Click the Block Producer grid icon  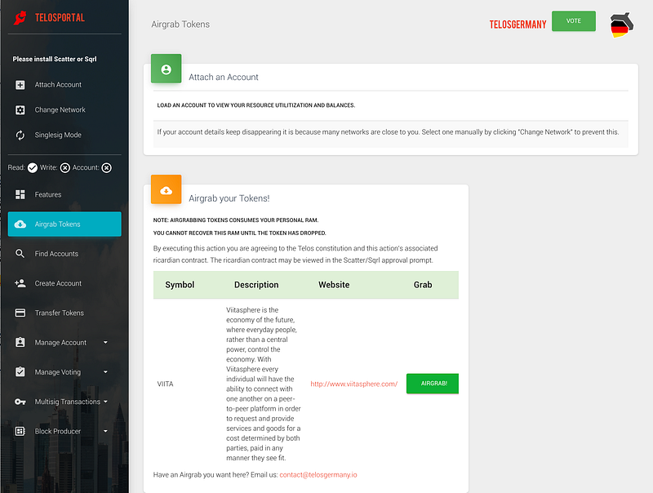tap(20, 431)
